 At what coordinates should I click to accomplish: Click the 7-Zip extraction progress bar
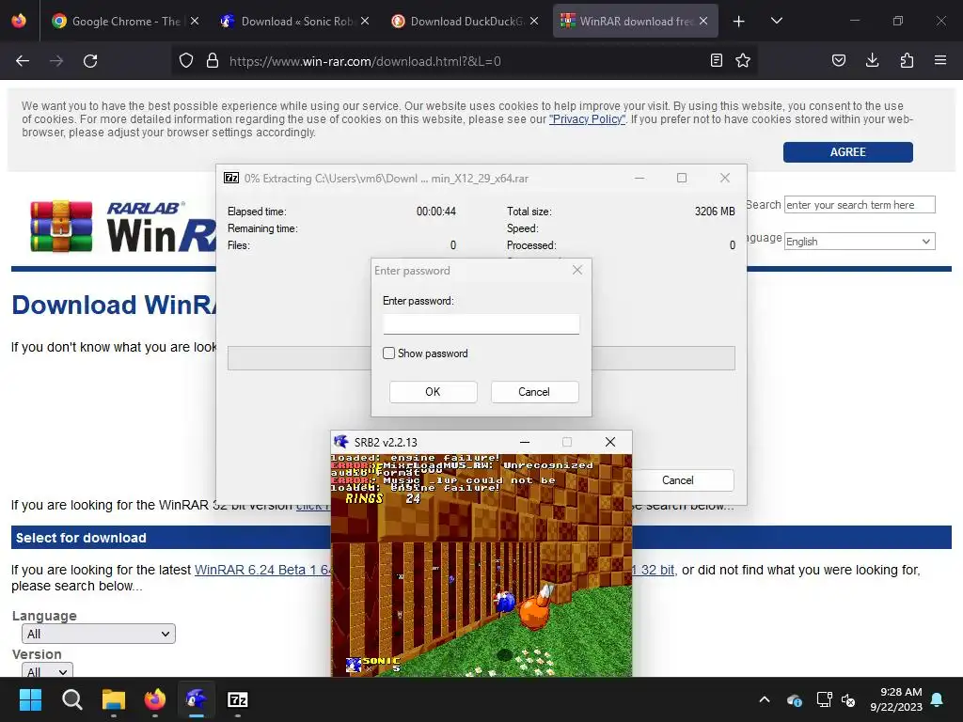coord(481,358)
